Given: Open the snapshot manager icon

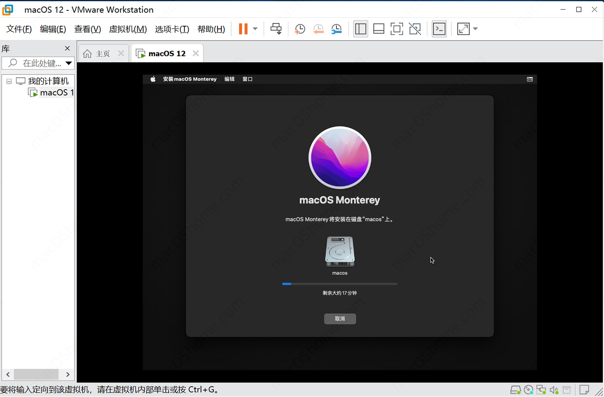Looking at the screenshot, I should coord(336,29).
